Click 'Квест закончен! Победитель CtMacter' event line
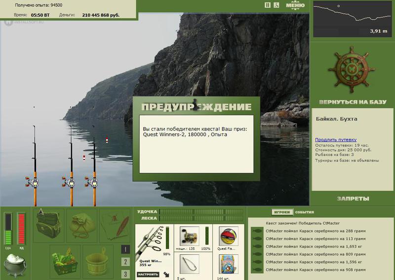This screenshot has width=395, height=280. (x=303, y=223)
